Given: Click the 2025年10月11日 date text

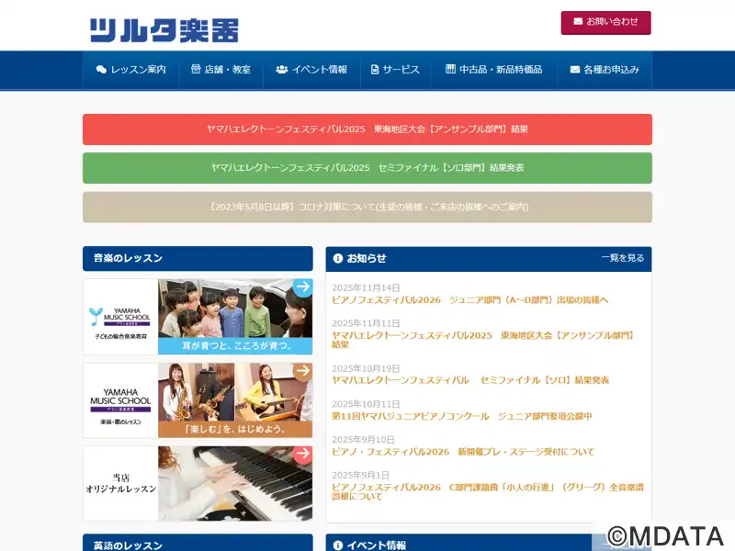Looking at the screenshot, I should pyautogui.click(x=366, y=404).
